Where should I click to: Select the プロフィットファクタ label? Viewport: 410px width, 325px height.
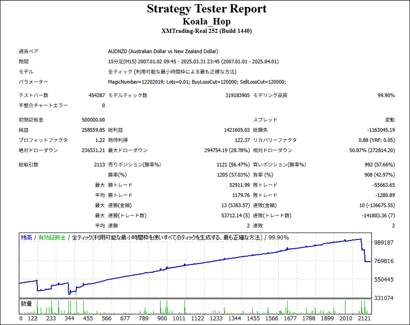coord(43,140)
